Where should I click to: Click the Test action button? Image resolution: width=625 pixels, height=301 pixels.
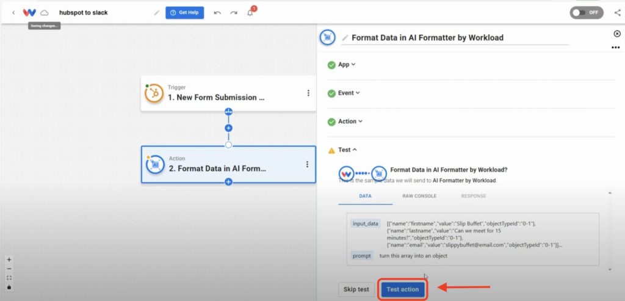pos(403,289)
